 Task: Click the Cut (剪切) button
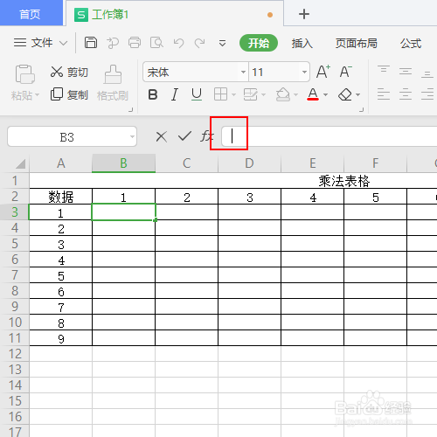[69, 72]
